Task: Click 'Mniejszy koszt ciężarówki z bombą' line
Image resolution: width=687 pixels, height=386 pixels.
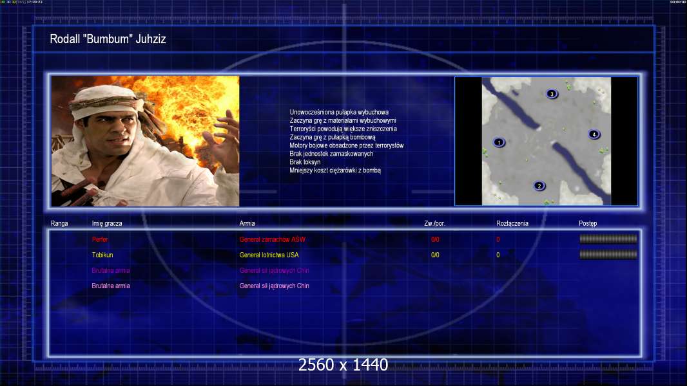Action: pos(335,170)
